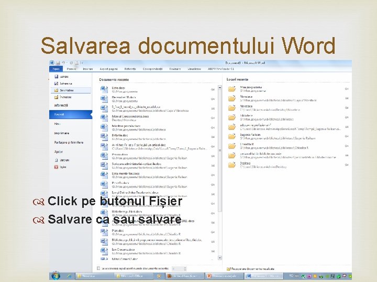
Task: Pin Ion Ciocanu.docx to the recent list
Action: pos(213,251)
